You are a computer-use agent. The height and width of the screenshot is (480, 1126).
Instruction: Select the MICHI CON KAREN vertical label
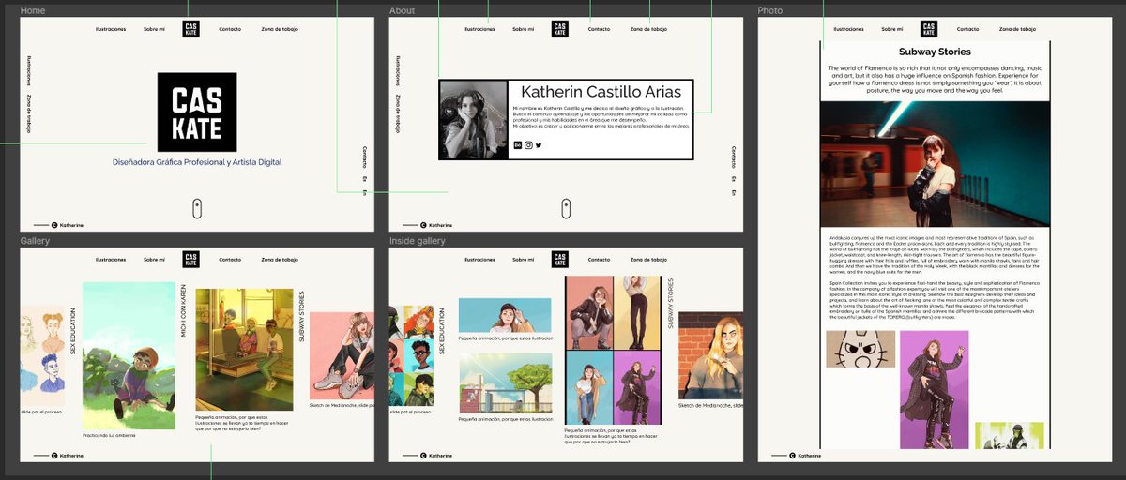(184, 313)
